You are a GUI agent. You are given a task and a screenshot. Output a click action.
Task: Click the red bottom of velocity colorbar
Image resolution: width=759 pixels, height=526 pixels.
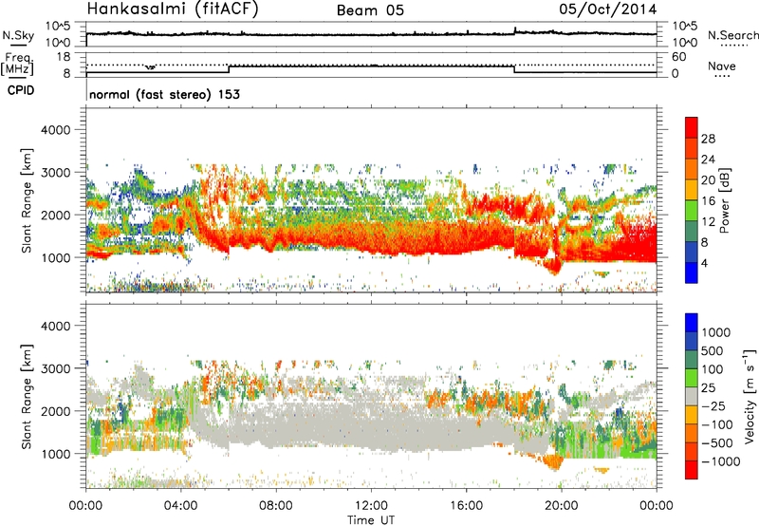point(692,470)
